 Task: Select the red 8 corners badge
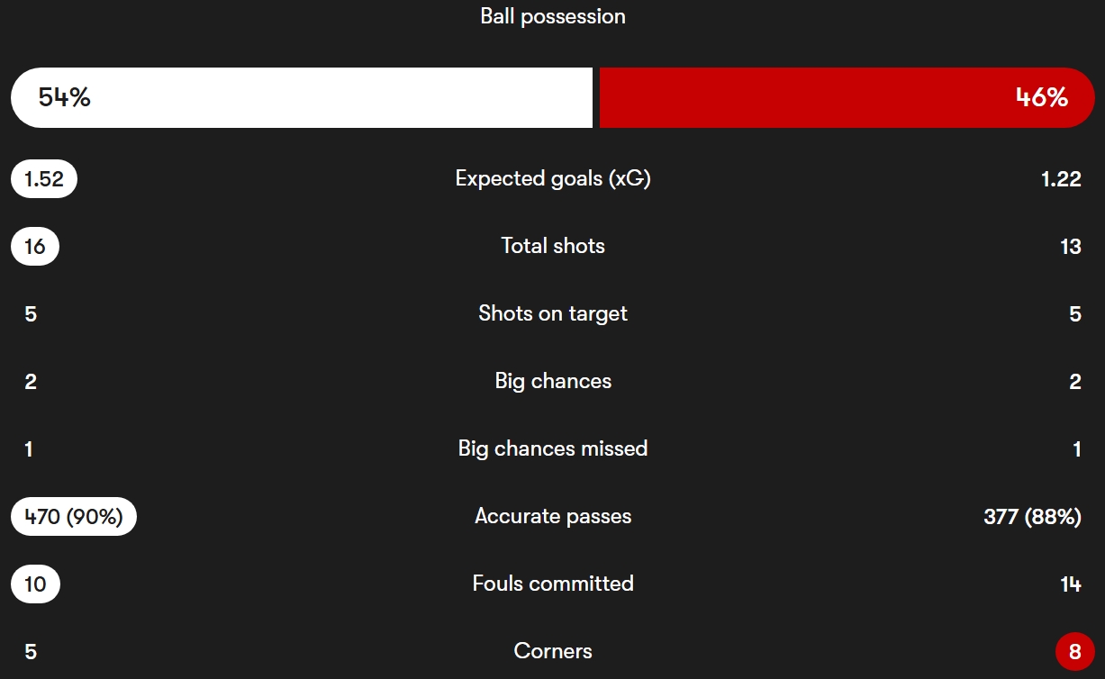coord(1075,652)
